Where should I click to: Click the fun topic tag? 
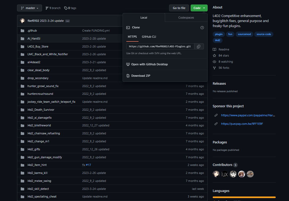click(230, 34)
